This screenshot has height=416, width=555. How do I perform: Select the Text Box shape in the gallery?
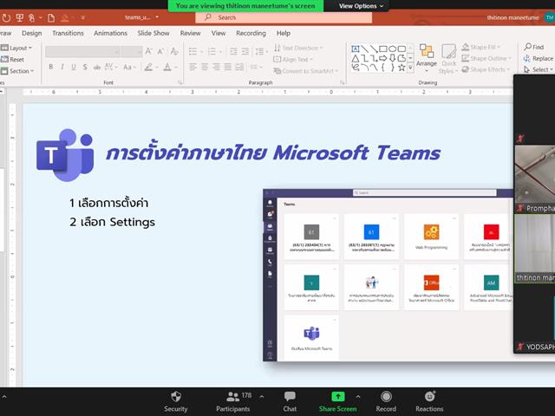tap(356, 49)
